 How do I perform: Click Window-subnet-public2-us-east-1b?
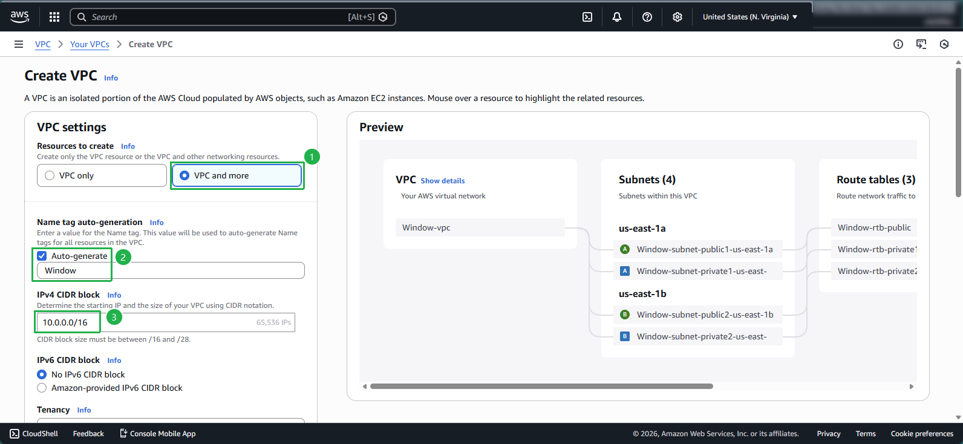pos(698,315)
